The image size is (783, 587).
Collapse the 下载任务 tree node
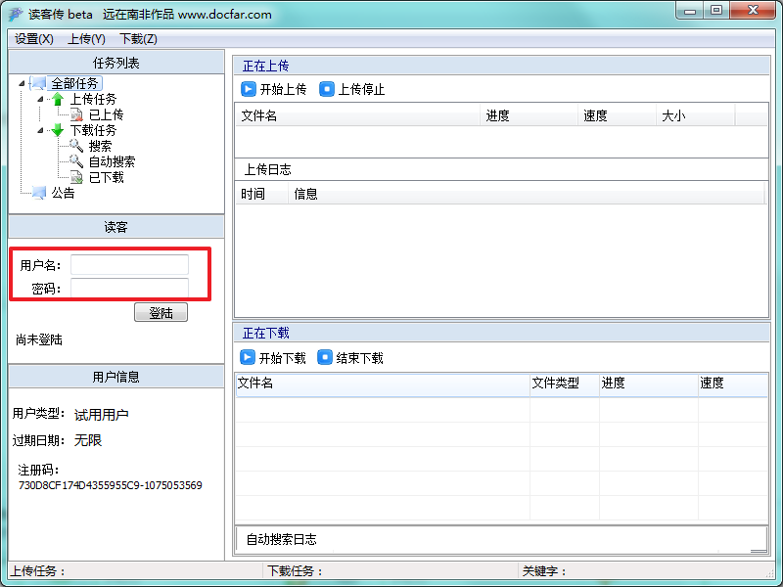point(40,131)
